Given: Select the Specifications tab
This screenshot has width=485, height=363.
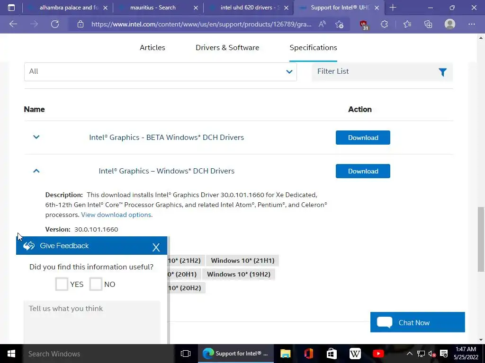Looking at the screenshot, I should click(x=314, y=48).
